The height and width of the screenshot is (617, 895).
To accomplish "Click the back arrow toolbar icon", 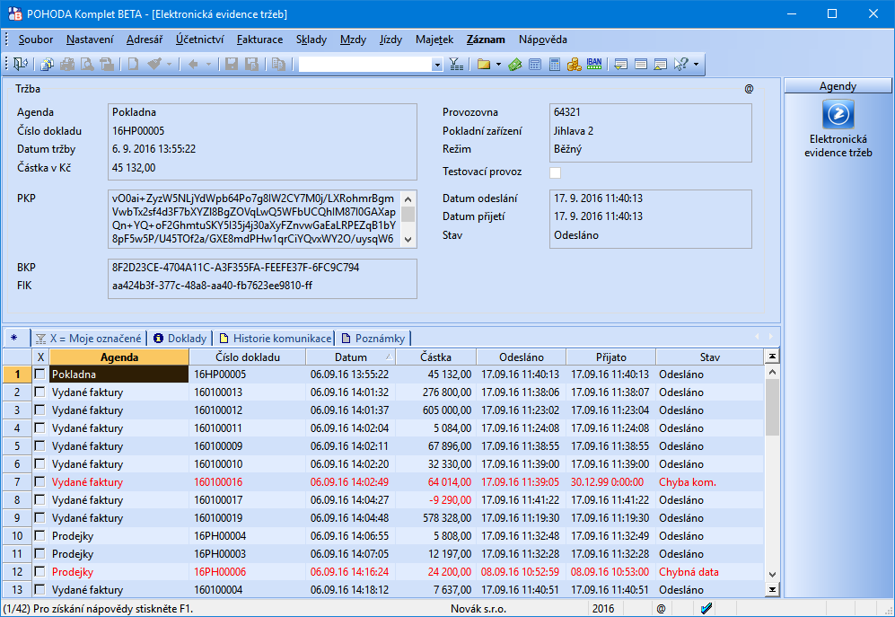I will 193,64.
